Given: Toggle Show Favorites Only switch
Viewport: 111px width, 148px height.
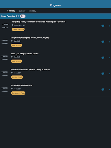Looking at the screenshot, I should click(x=23, y=16).
